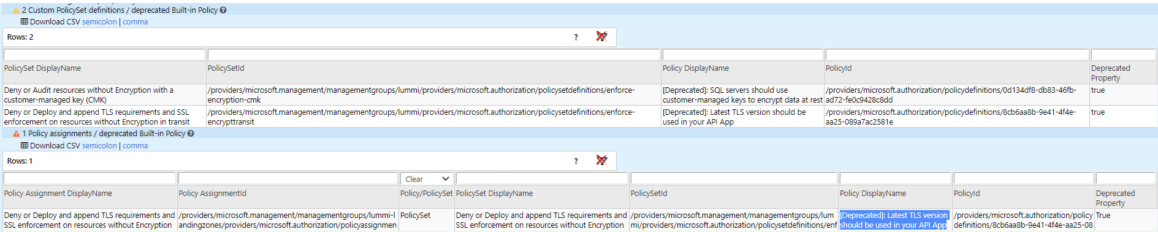1158x232 pixels.
Task: Sort by PolicySetId header in top table
Action: pyautogui.click(x=433, y=73)
